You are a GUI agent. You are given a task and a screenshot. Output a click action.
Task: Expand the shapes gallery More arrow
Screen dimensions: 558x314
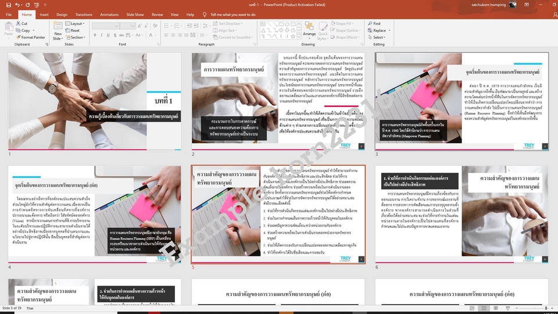point(299,37)
